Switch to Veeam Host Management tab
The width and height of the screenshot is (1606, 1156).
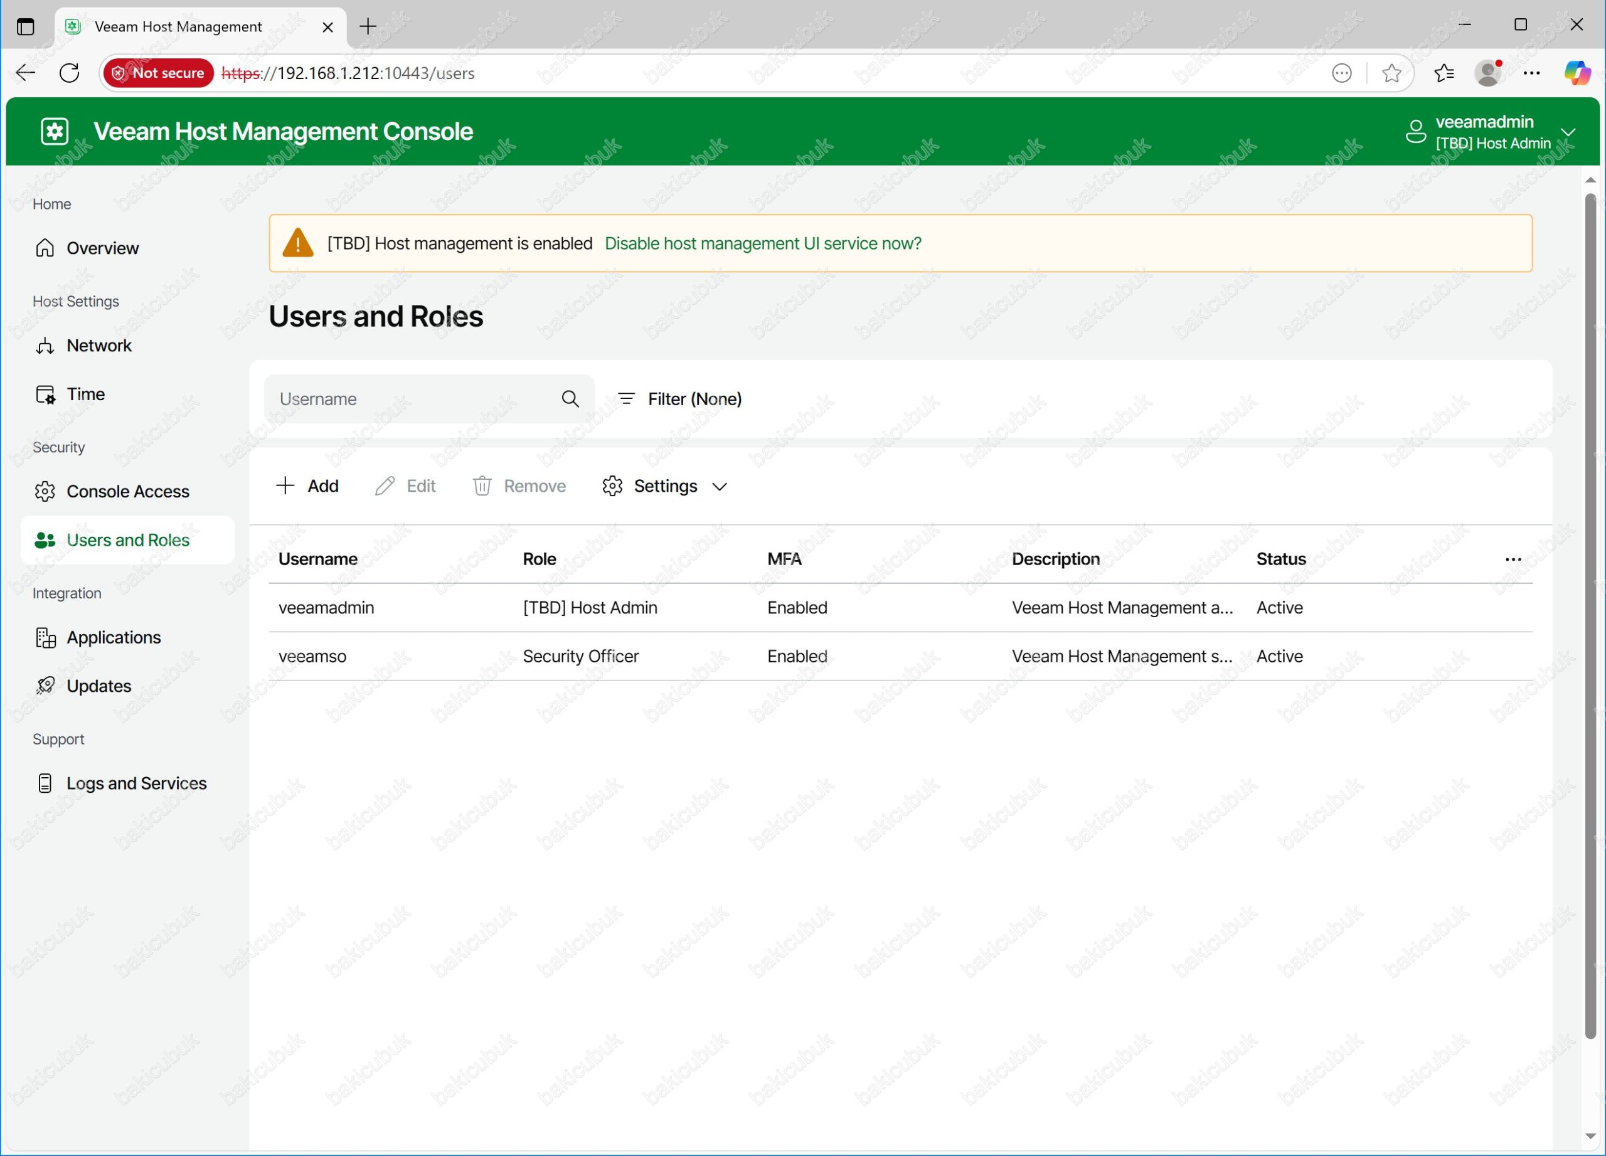click(x=200, y=27)
